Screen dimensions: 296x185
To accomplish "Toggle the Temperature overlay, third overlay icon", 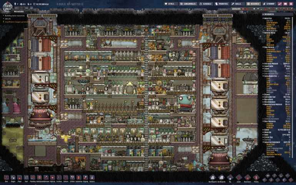I will tap(251, 9).
